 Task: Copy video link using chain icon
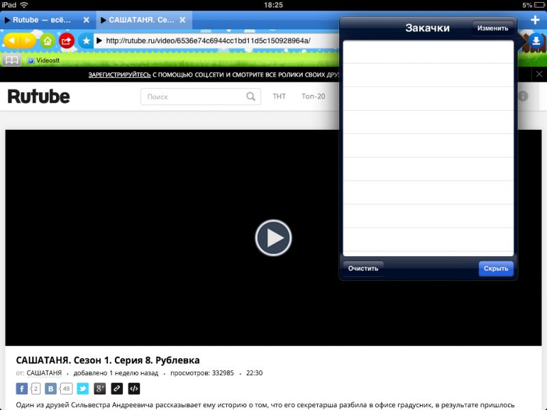pos(117,389)
